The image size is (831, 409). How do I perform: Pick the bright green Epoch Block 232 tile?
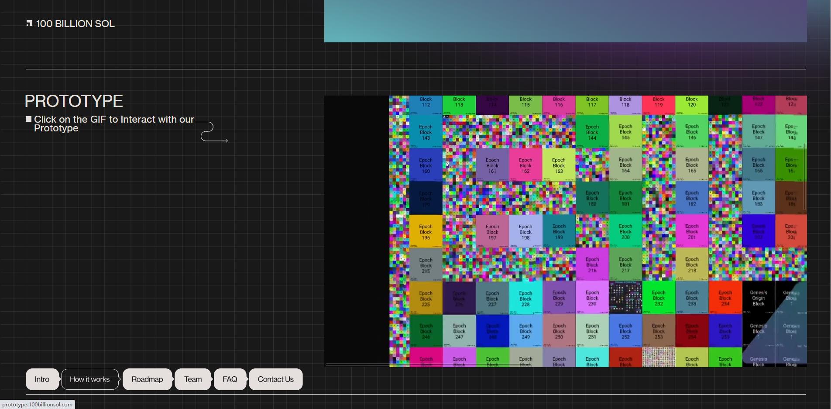coord(659,298)
